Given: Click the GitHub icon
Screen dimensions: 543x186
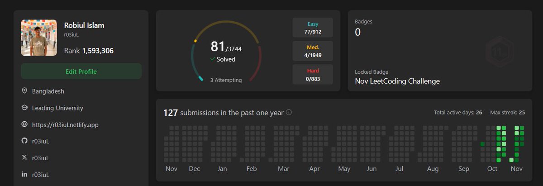Looking at the screenshot, I should (24, 141).
